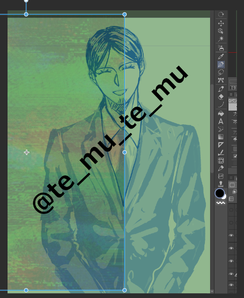This screenshot has height=298, width=244.
Task: Click the canvas vertical scrollbar thumb
Action: pyautogui.click(x=212, y=129)
